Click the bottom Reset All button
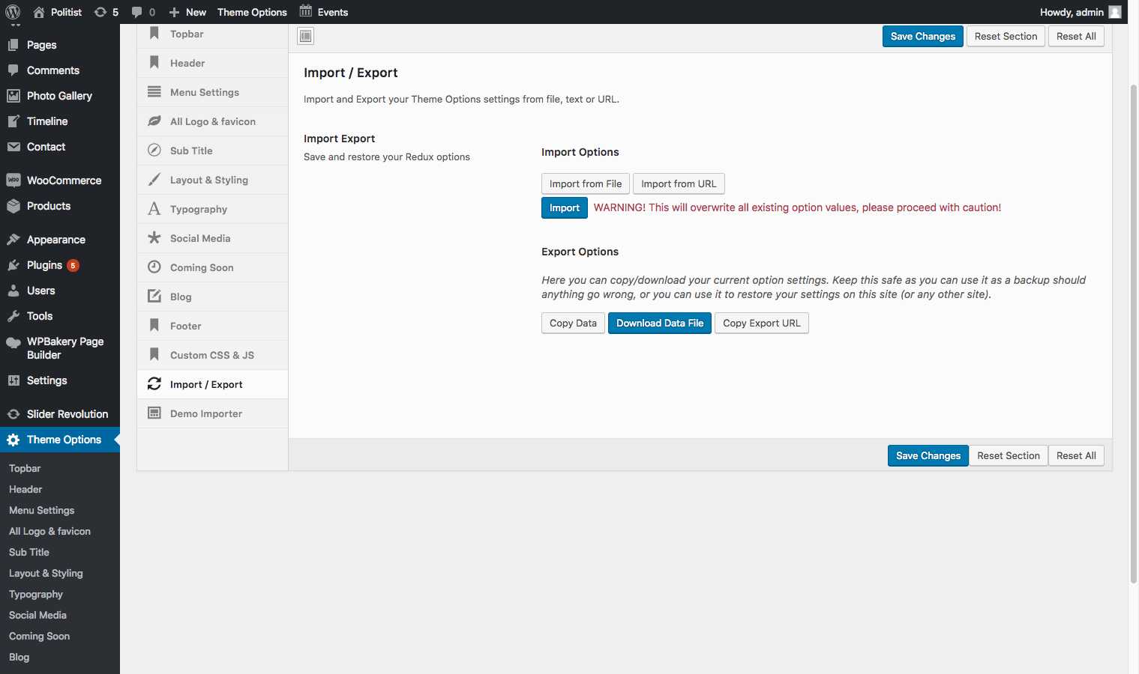 [1076, 455]
